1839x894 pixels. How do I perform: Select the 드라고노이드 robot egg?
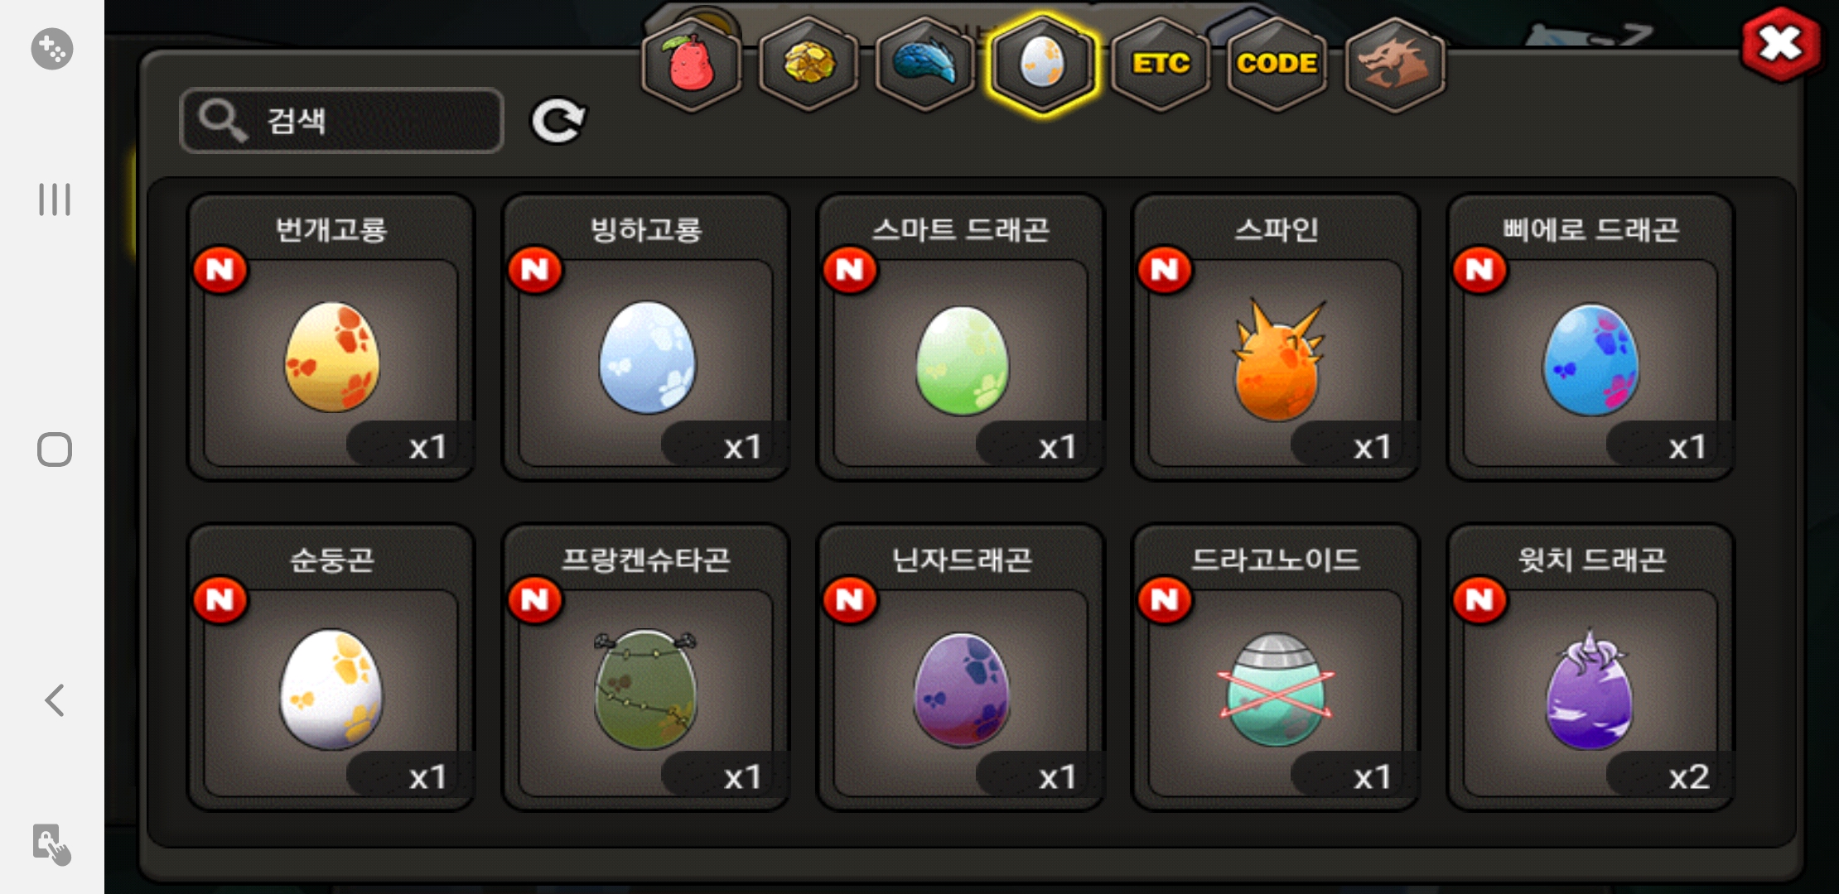[x=1276, y=667]
